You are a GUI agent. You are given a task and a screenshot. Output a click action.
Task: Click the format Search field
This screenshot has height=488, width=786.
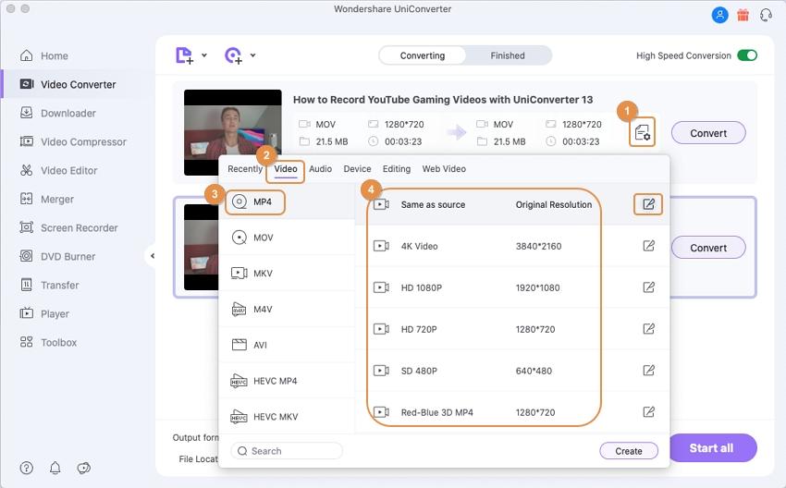pyautogui.click(x=287, y=451)
